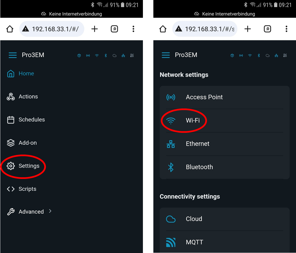Click the browser home button in left screen
Screen dimensions: 296x253
tap(10, 29)
